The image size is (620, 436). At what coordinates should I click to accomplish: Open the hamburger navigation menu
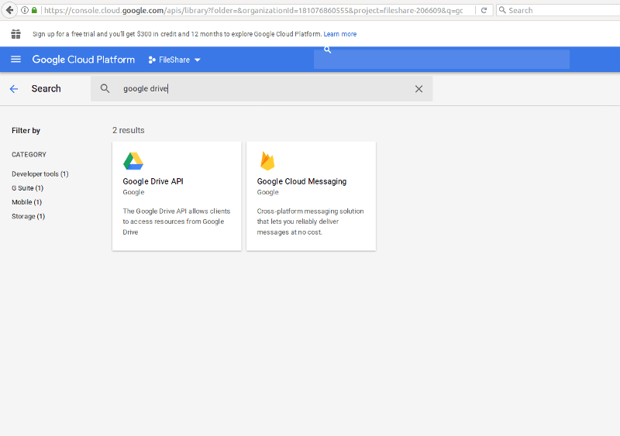click(15, 60)
